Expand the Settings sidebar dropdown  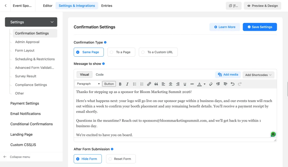(x=31, y=22)
